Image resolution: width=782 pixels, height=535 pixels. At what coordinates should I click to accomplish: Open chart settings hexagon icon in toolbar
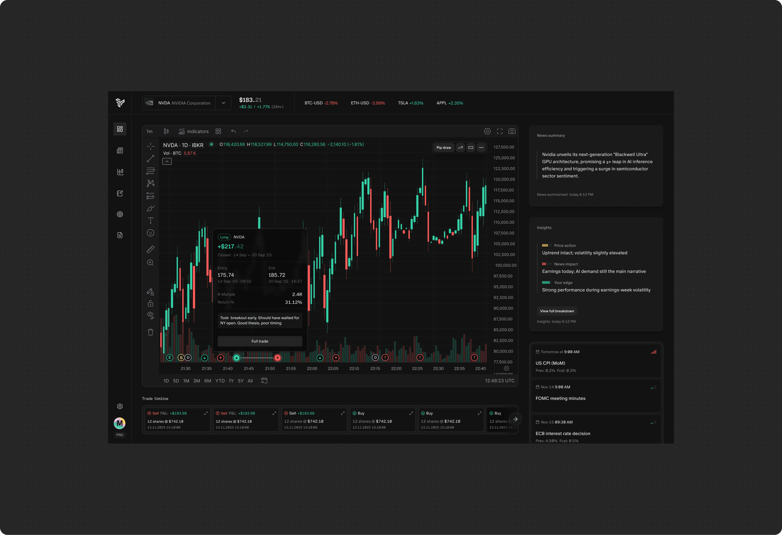487,131
